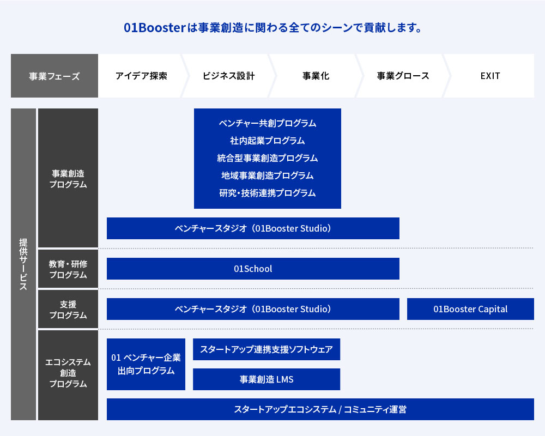Click スタートアップエコシステム / コミュニティ運営 bar
545x436 pixels.
click(x=320, y=409)
